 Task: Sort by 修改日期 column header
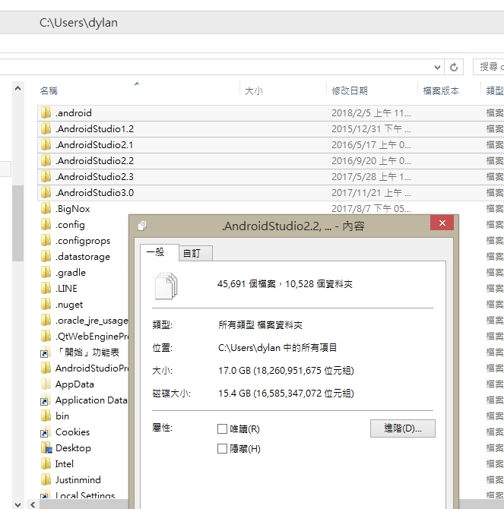tap(350, 91)
